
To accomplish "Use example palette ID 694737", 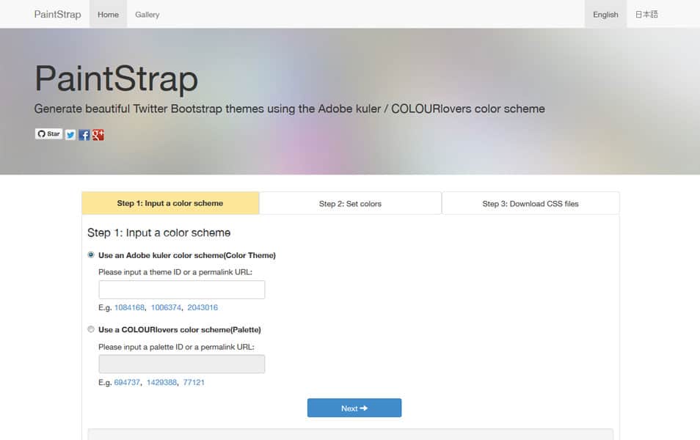I will (x=128, y=382).
